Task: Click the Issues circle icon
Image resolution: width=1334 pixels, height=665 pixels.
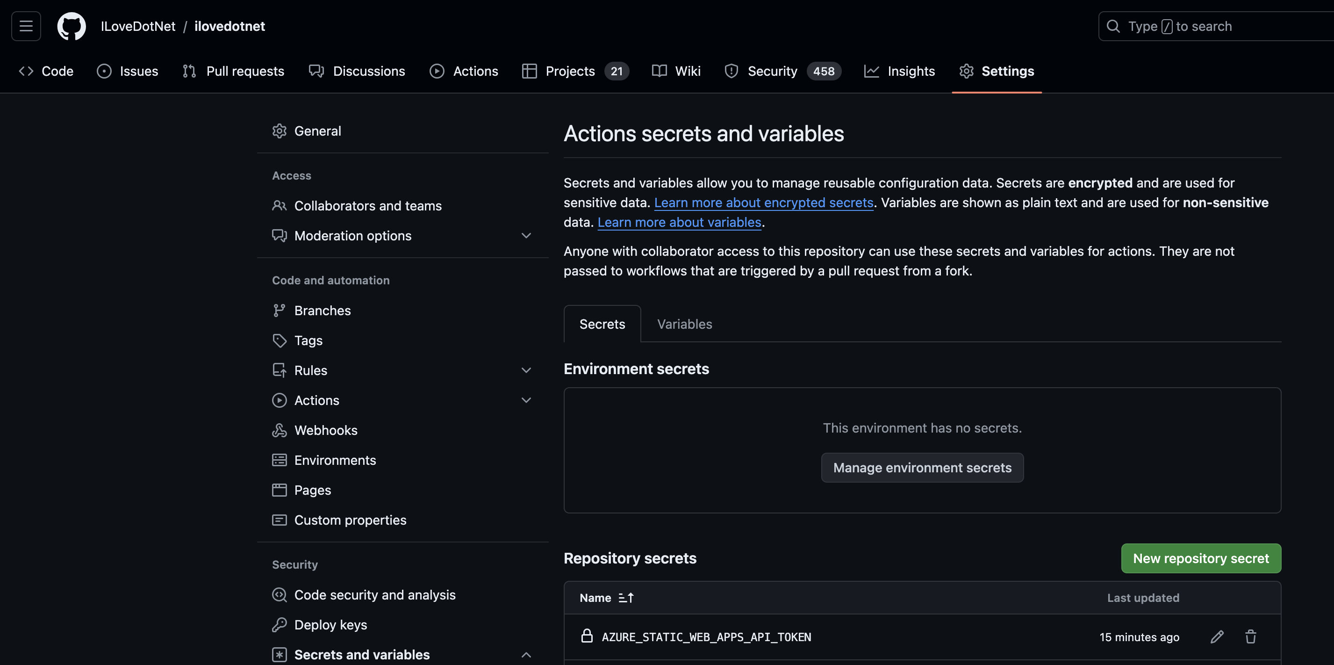Action: pyautogui.click(x=104, y=71)
